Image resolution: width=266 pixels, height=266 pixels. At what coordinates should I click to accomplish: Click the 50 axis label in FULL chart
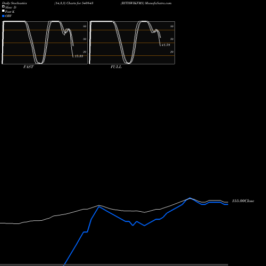coord(172,39)
